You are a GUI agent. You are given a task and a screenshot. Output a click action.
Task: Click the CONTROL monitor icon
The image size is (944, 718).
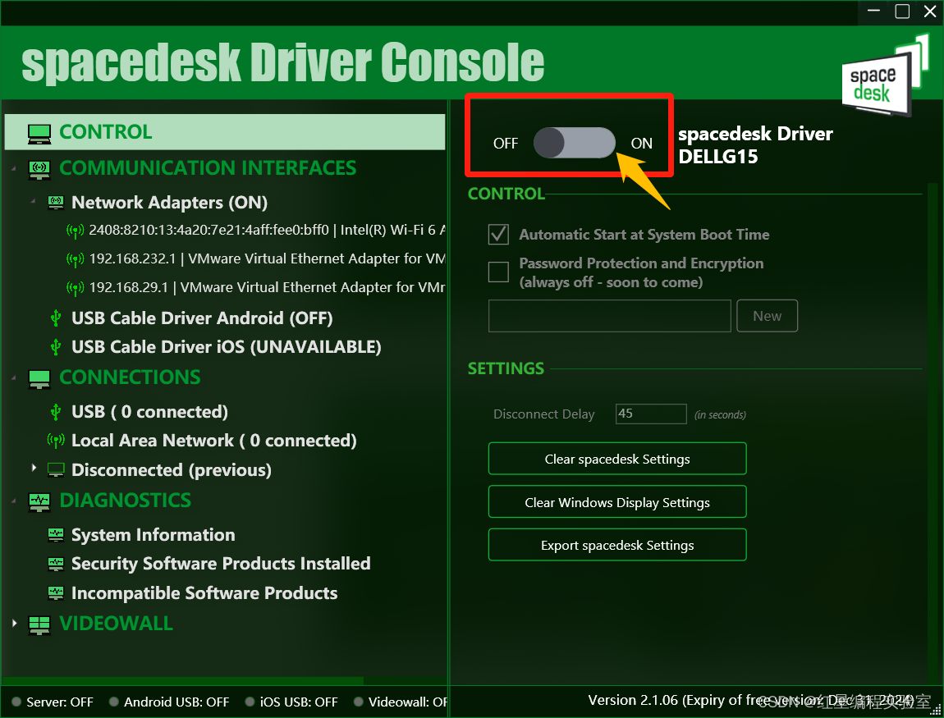(x=39, y=132)
